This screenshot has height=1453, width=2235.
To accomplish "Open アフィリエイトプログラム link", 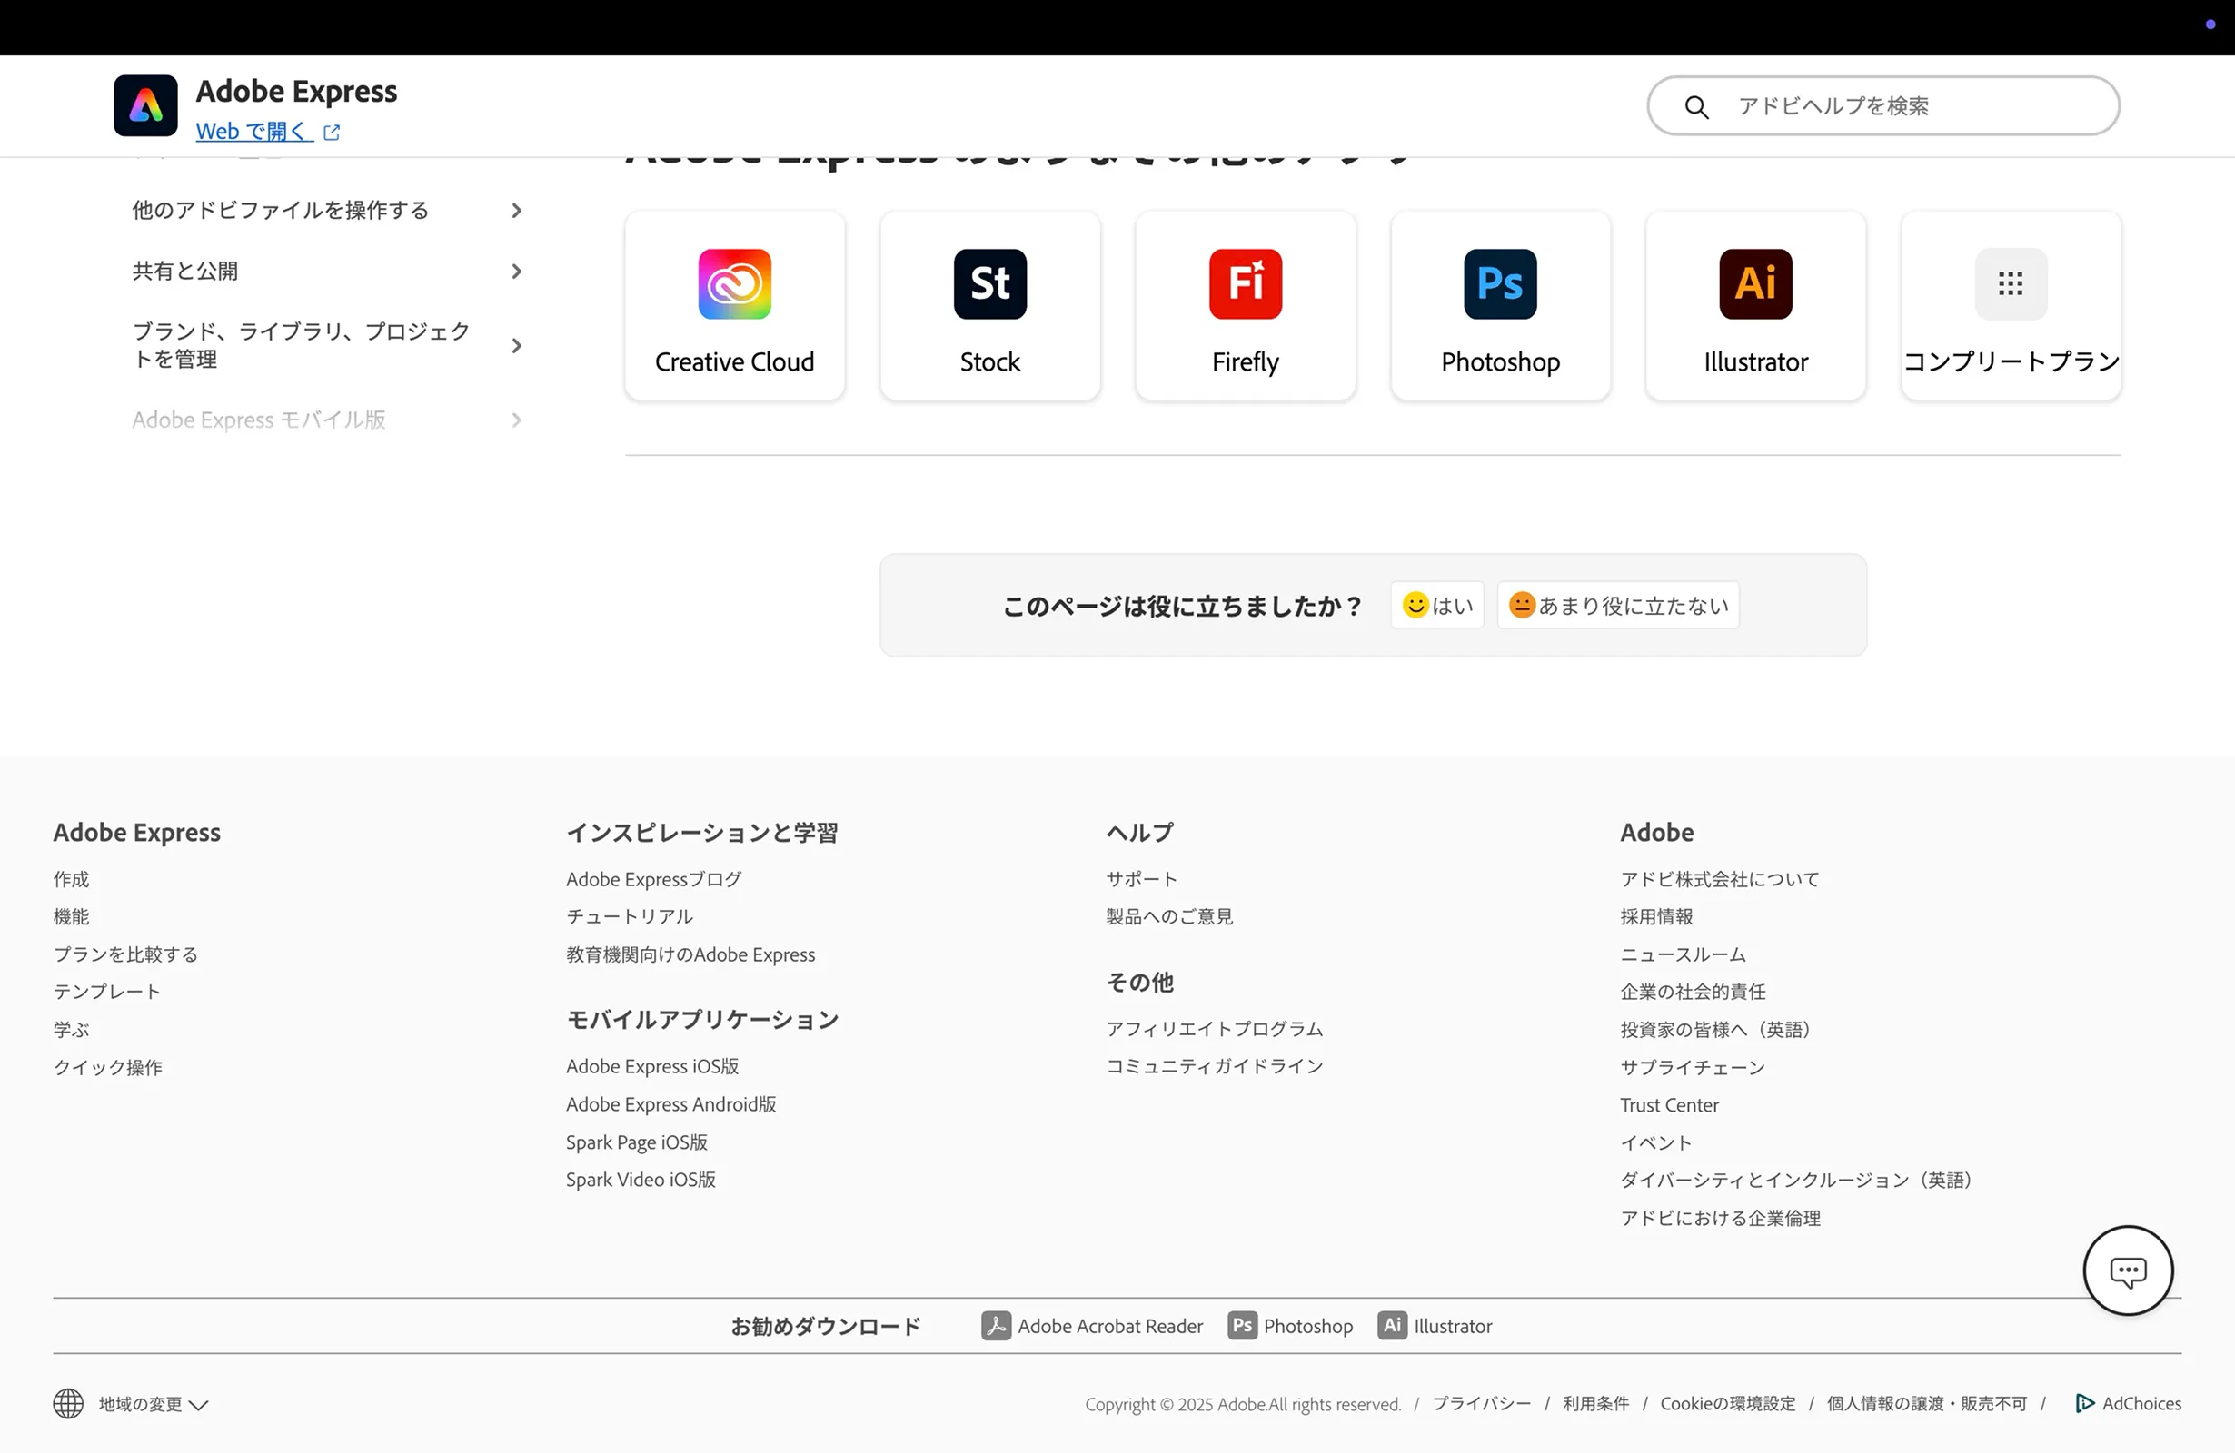I will 1214,1030.
